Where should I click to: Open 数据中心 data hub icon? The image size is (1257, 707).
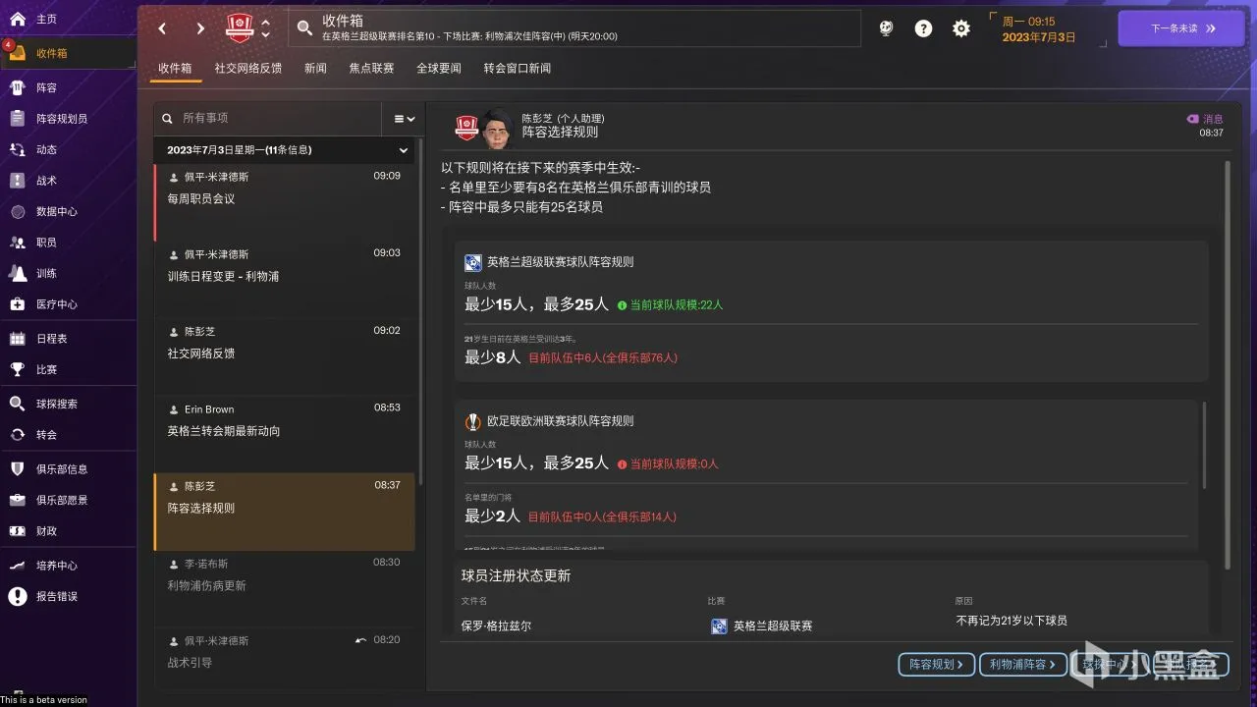(18, 211)
